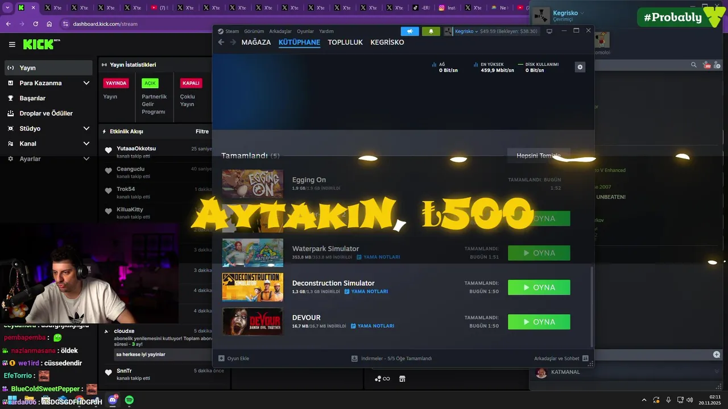728x409 pixels.
Task: Click the Steam downloads list scrollbar
Action: coord(591,307)
